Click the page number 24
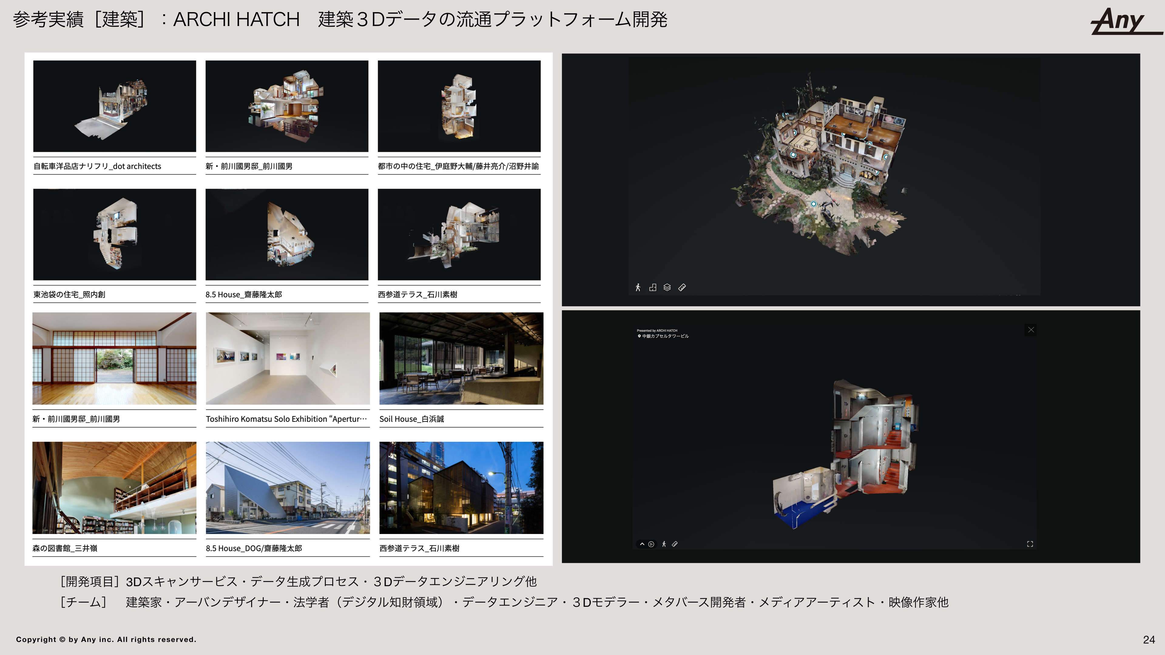The height and width of the screenshot is (655, 1165). [1149, 640]
